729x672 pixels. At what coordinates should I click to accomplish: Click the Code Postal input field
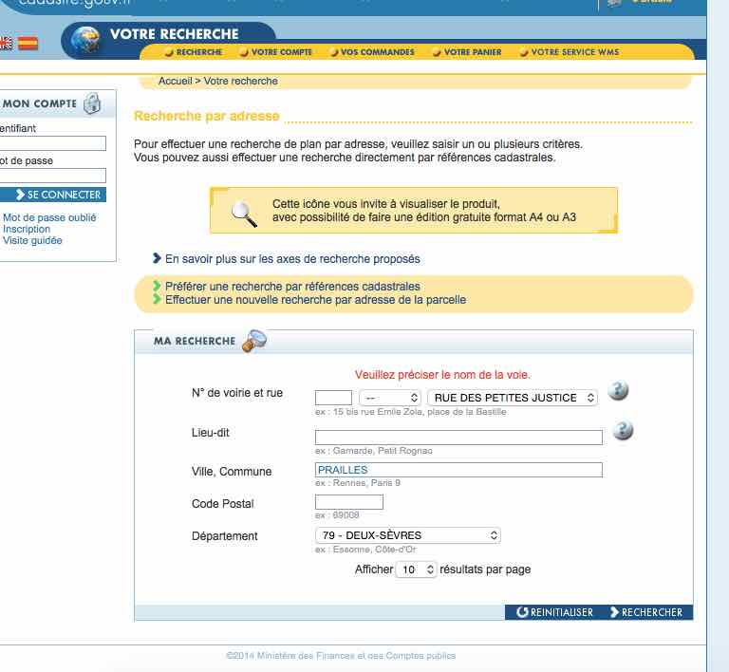348,502
